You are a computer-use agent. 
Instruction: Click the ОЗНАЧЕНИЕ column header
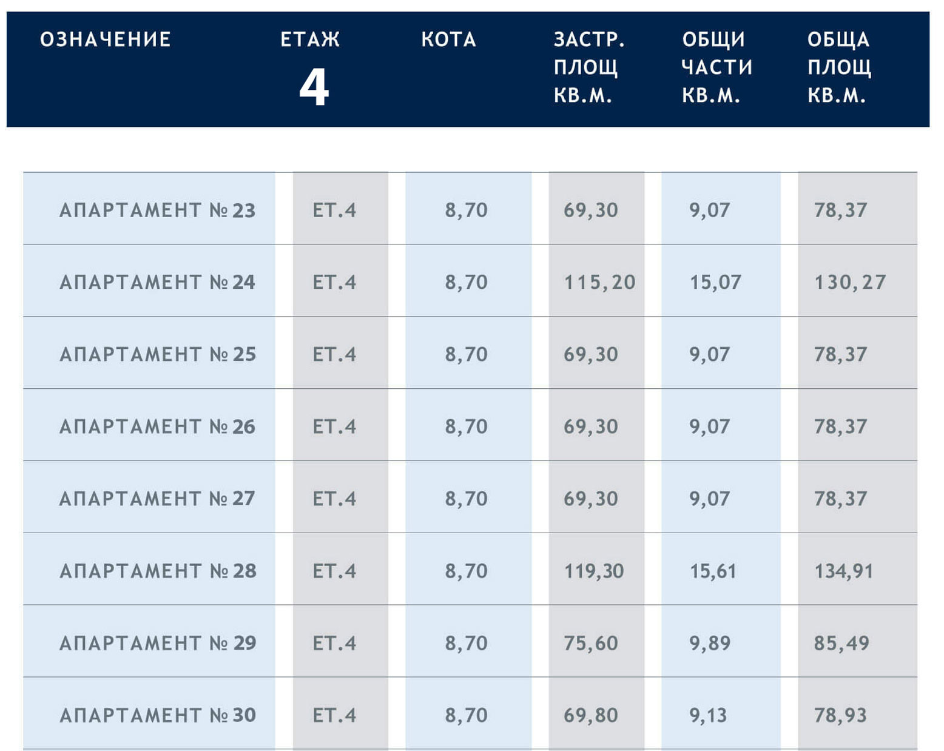point(106,40)
